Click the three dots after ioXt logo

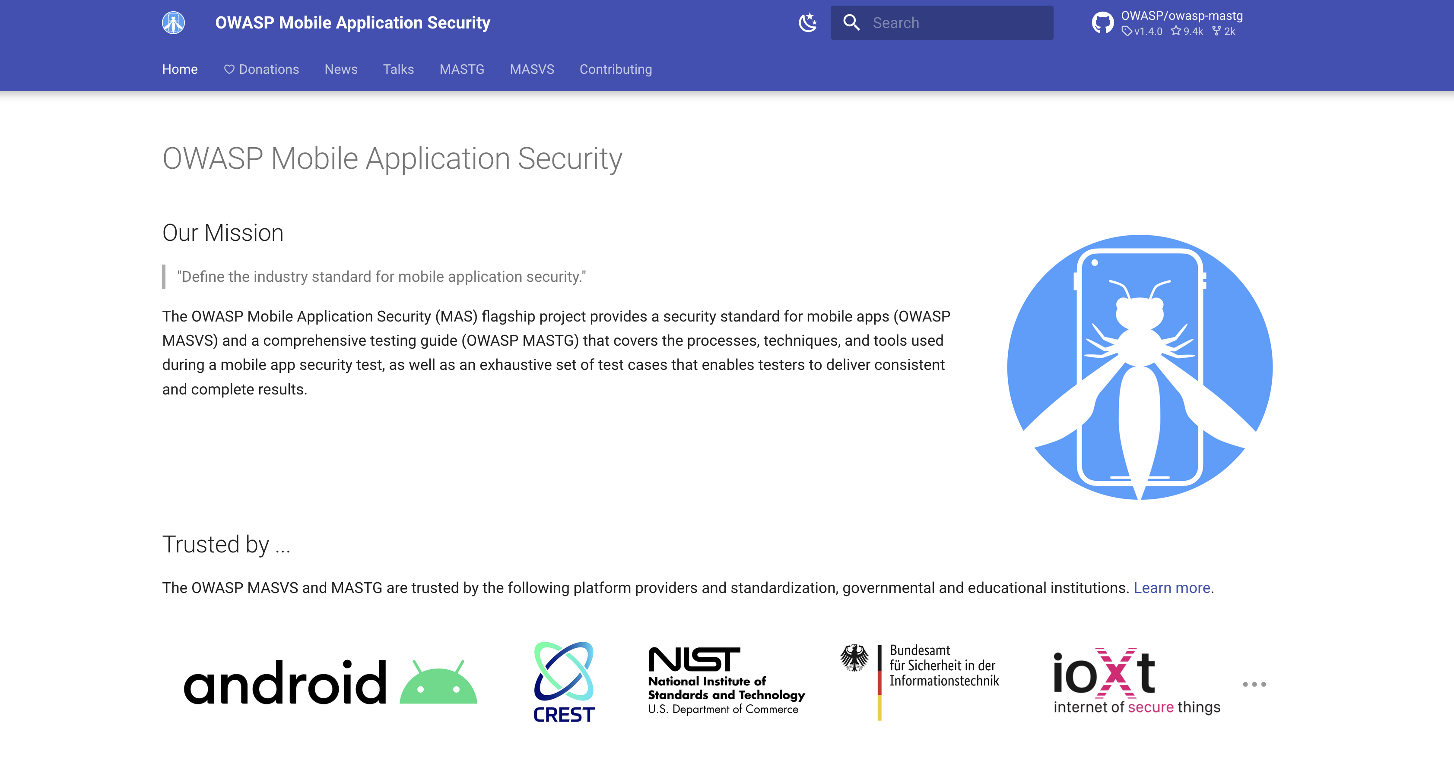coord(1254,684)
